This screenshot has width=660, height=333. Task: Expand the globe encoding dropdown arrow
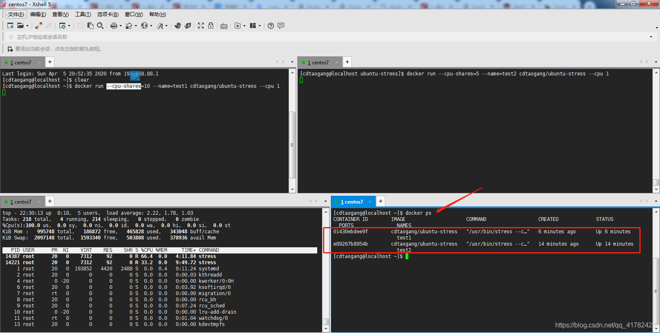[151, 26]
